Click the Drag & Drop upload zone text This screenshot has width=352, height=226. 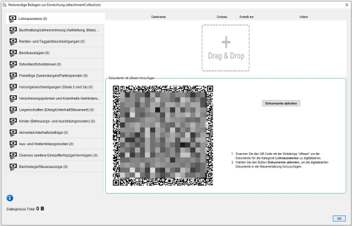click(226, 56)
